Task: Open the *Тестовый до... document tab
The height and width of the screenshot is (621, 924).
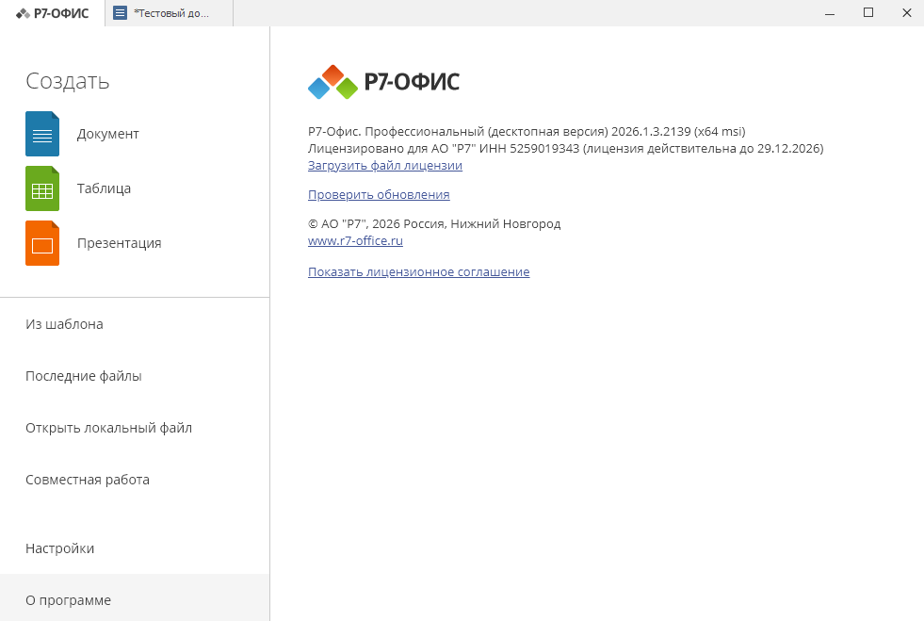Action: [170, 13]
